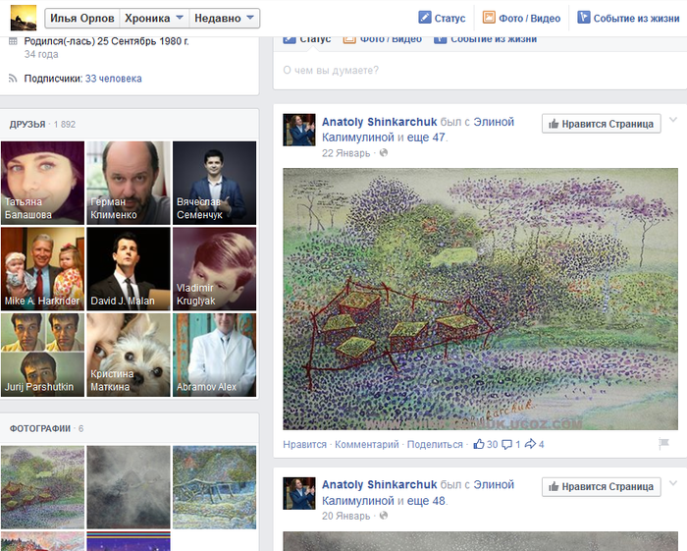
Task: Select Событие из жизни in the top bar
Action: pyautogui.click(x=628, y=18)
